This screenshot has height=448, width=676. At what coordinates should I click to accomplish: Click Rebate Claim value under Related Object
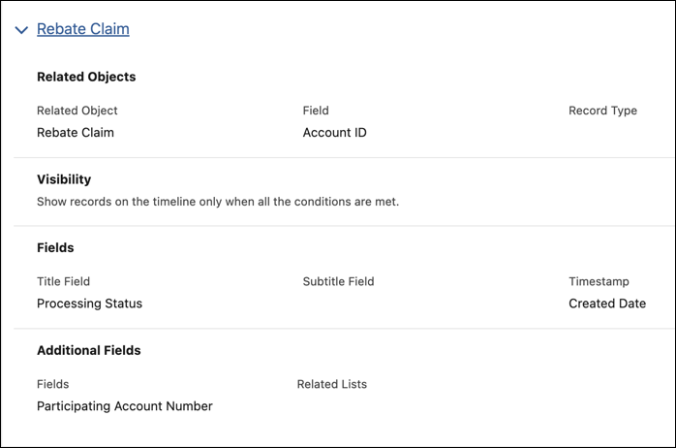[x=76, y=132]
